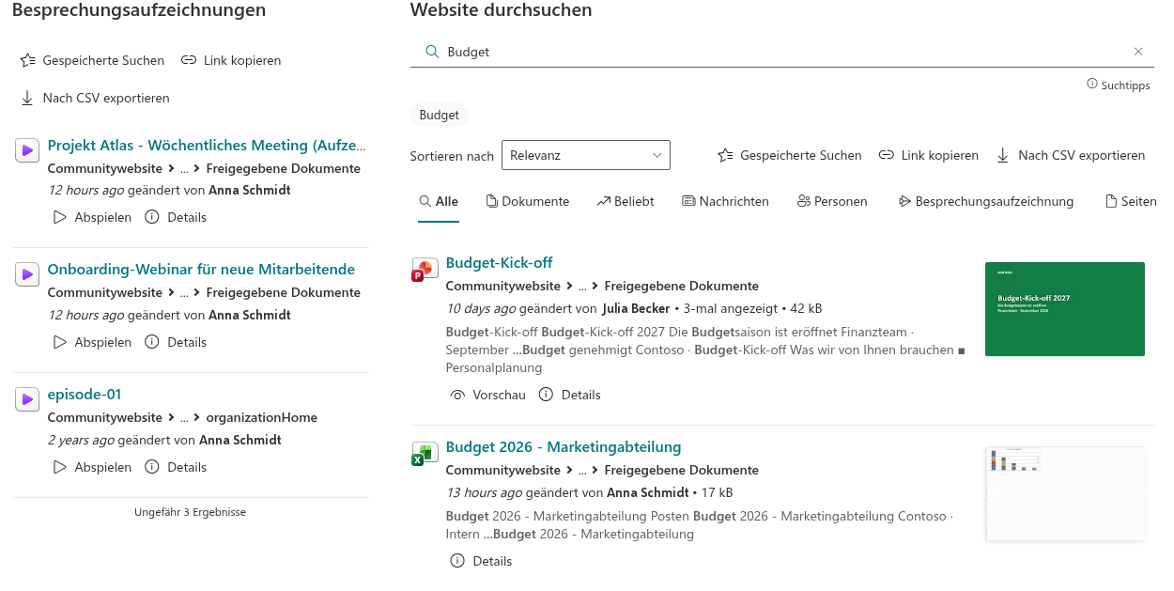Click Abspielen under Projekt Atlas recording

92,217
